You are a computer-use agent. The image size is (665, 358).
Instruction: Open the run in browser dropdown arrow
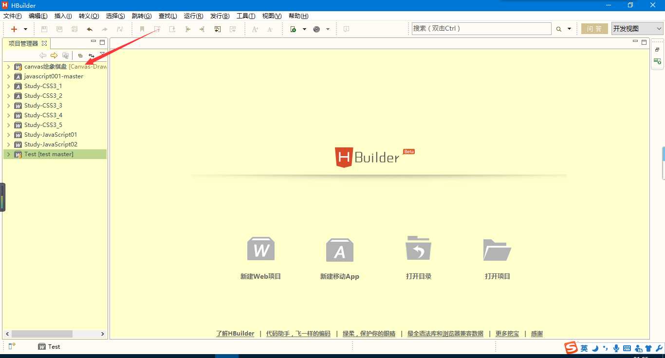304,29
